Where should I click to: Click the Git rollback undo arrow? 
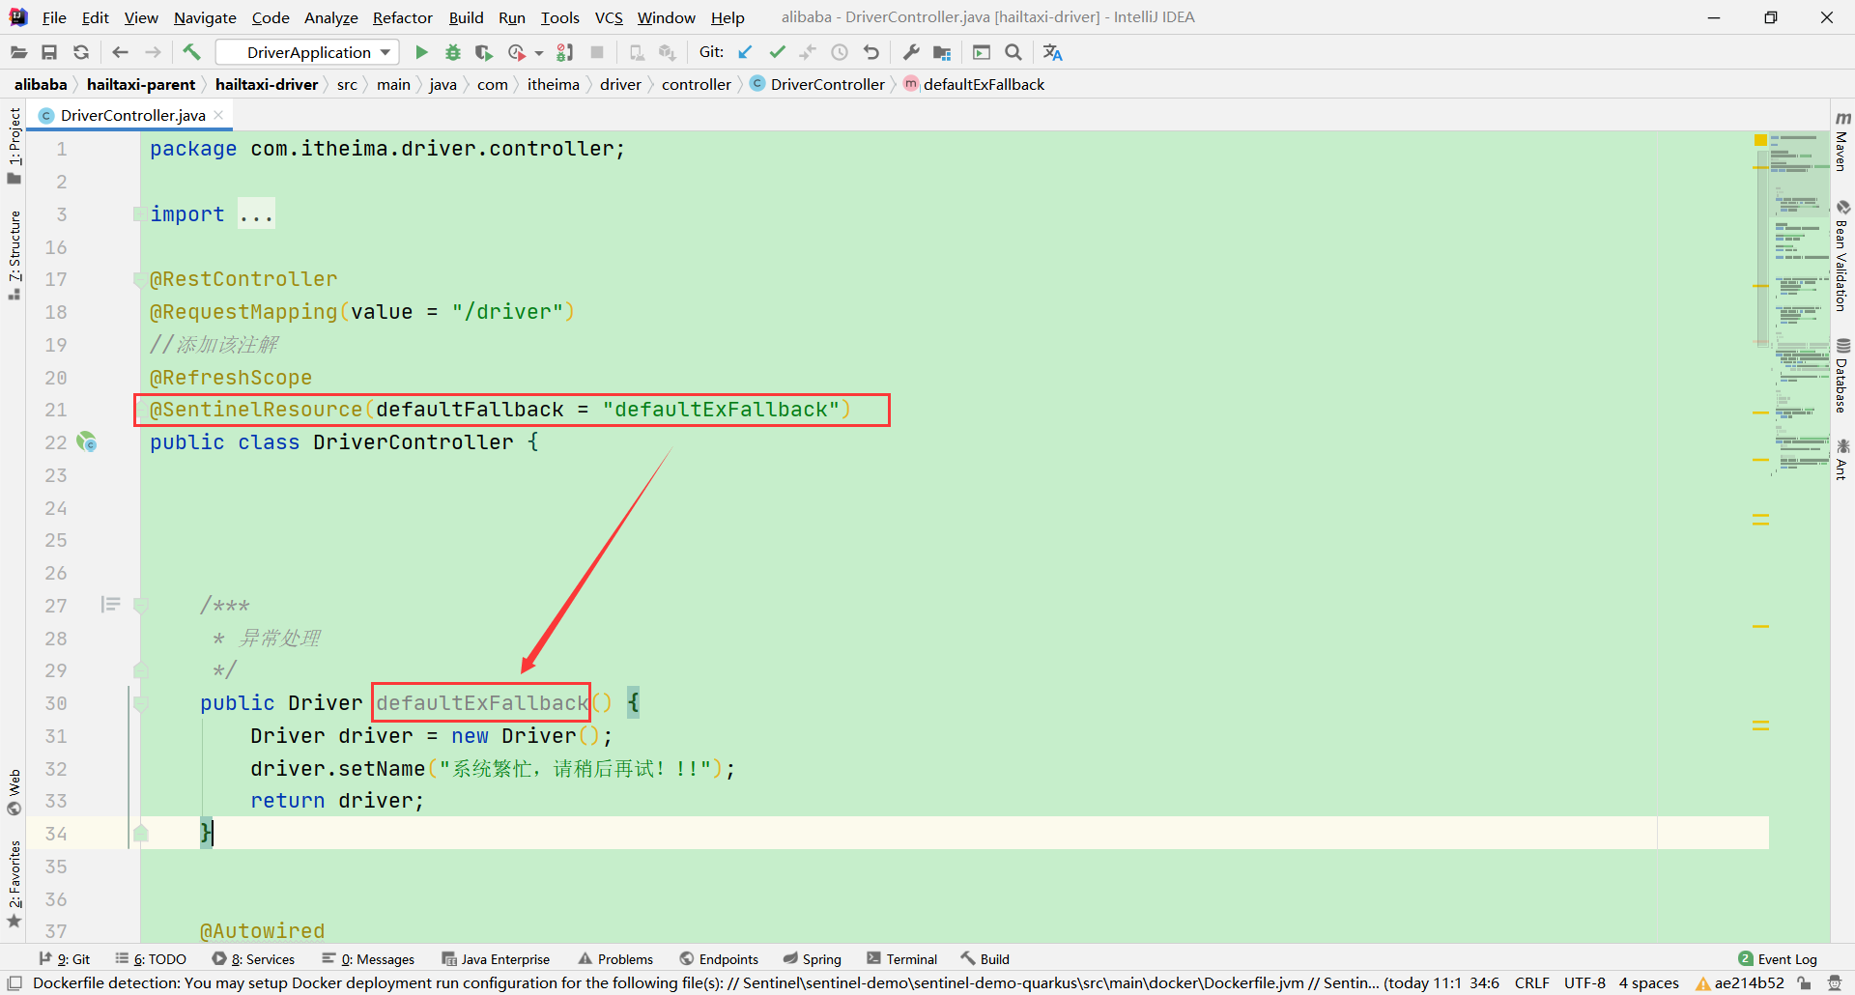coord(871,52)
